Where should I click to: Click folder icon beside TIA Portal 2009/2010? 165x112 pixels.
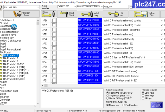coord(1,79)
